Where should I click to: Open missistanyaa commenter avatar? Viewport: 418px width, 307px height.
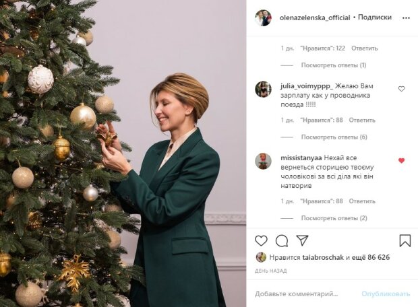click(263, 161)
